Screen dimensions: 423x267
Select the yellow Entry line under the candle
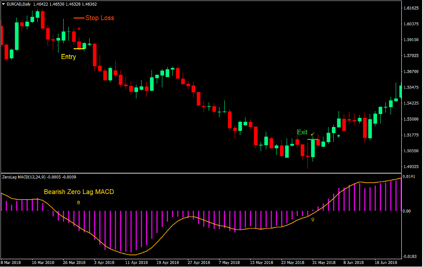click(79, 49)
